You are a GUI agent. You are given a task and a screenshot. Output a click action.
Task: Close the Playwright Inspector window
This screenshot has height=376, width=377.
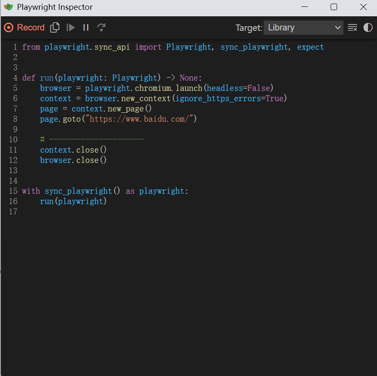[x=363, y=7]
